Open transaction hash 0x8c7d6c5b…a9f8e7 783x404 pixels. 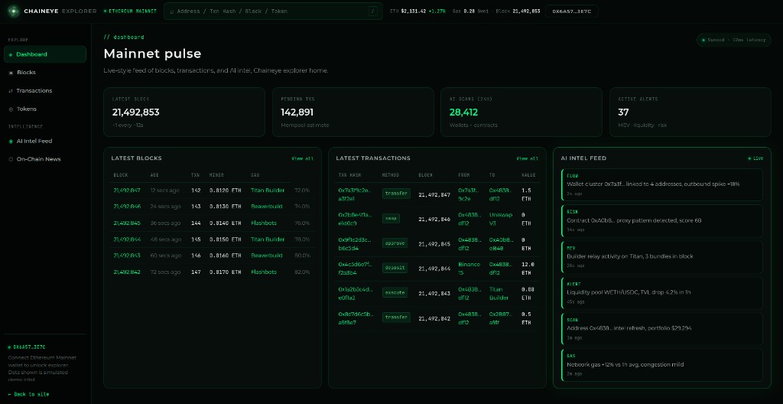pyautogui.click(x=355, y=318)
